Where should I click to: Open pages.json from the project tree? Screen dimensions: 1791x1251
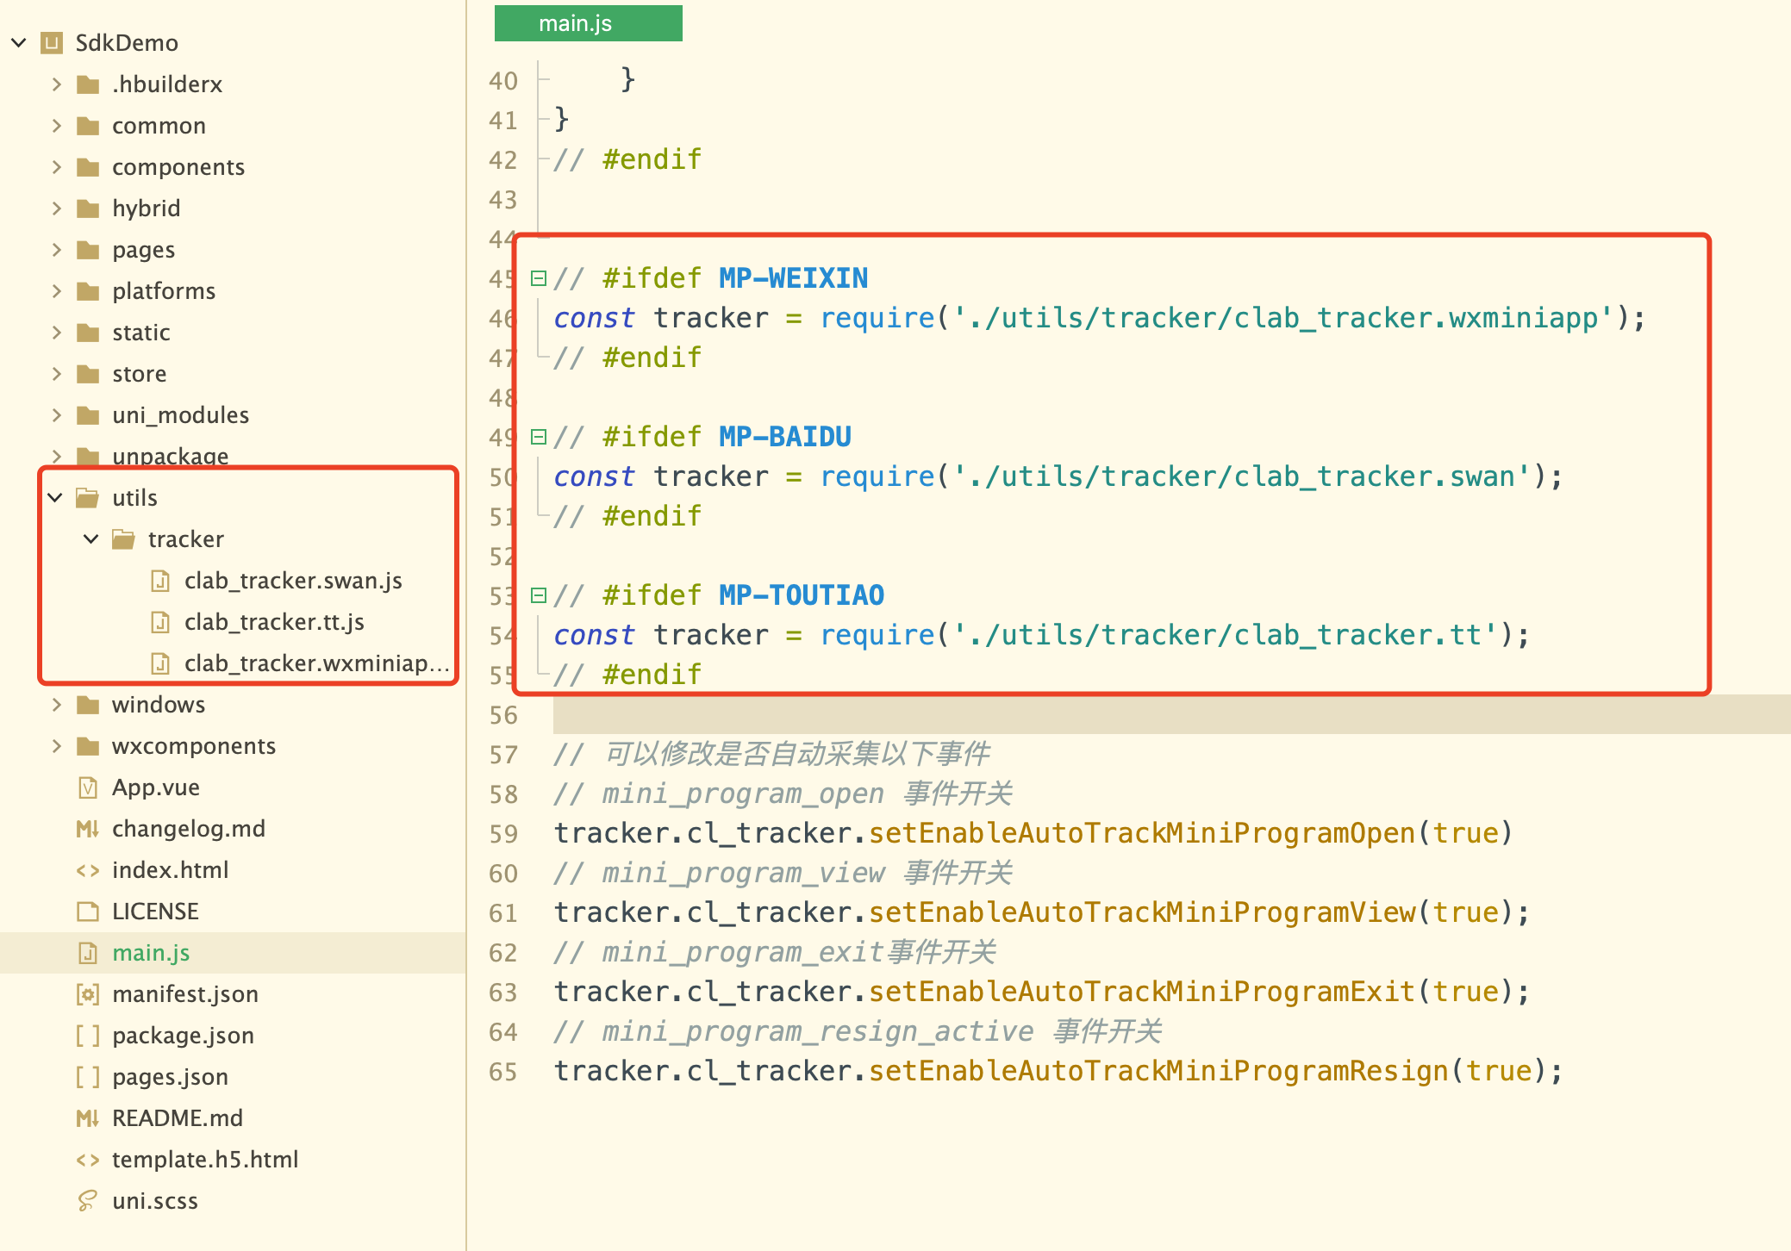tap(170, 1077)
